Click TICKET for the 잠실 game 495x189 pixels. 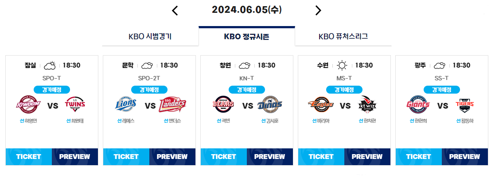pos(29,157)
